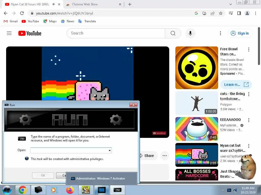Open the Windows Start orb
The height and width of the screenshot is (195, 261).
[x=7, y=190]
